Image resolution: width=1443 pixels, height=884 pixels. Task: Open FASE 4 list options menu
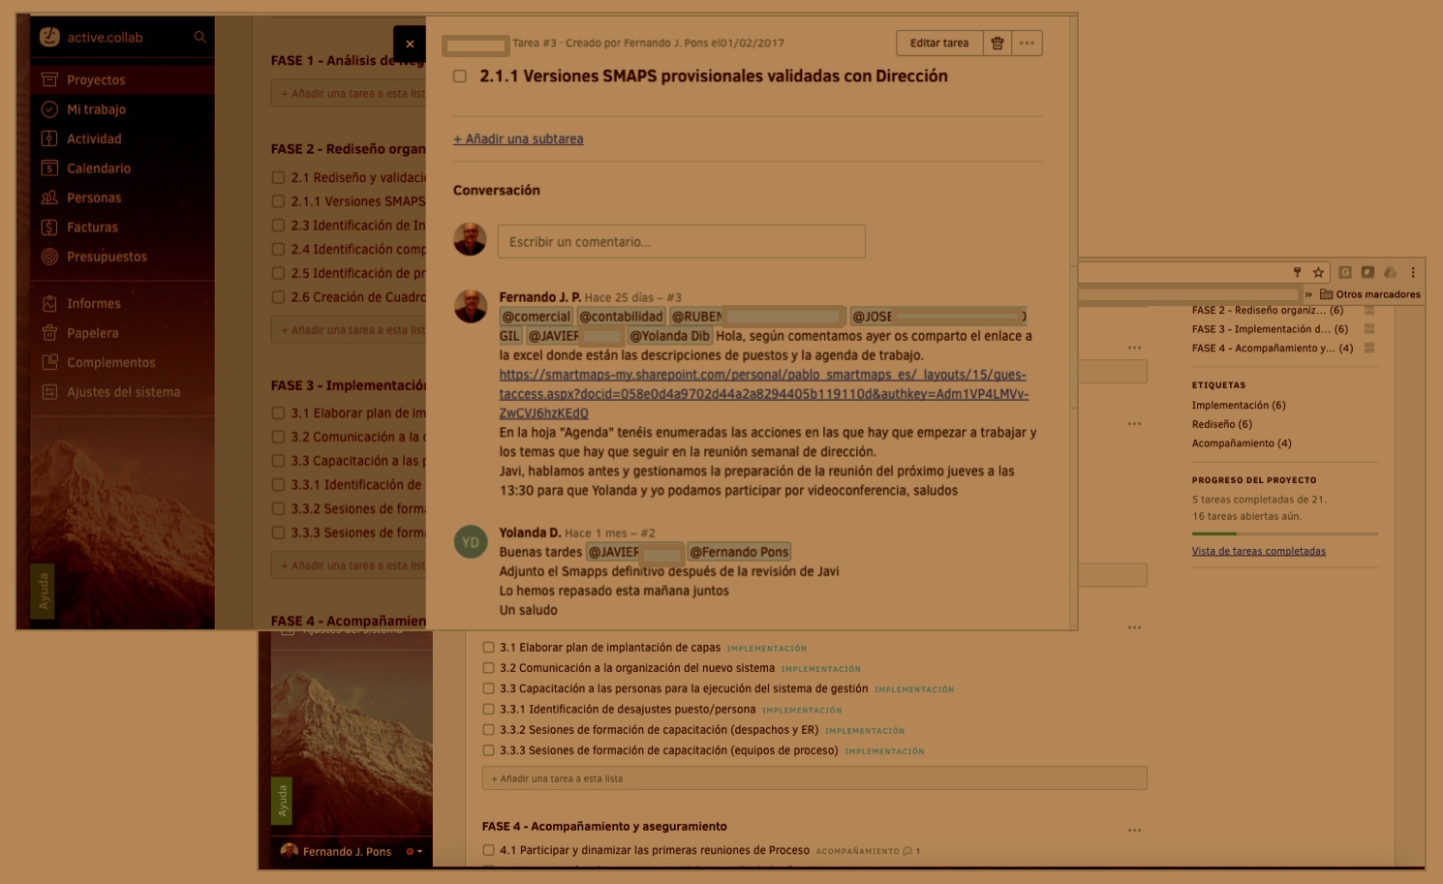(x=1134, y=830)
